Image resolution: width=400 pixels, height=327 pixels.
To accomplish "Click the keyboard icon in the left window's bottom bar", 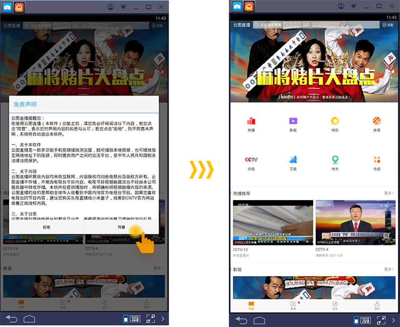I will [x=135, y=318].
